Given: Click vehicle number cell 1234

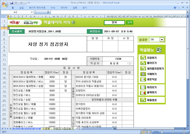Looking at the screenshot, I should [118, 59].
